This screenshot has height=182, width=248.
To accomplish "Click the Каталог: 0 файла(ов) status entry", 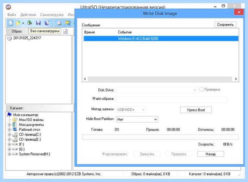I will pos(210,174).
